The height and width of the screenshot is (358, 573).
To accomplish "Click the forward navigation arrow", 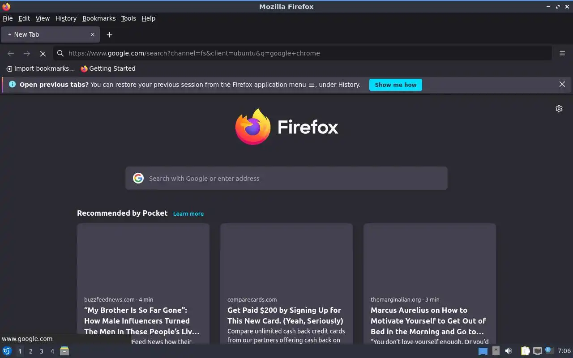I will click(x=27, y=53).
